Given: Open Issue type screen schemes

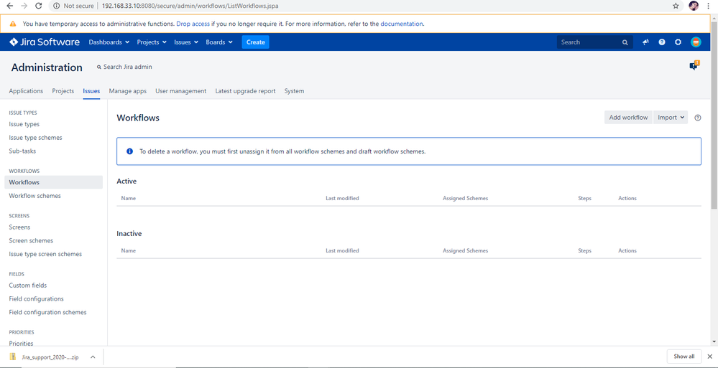Looking at the screenshot, I should (x=45, y=254).
